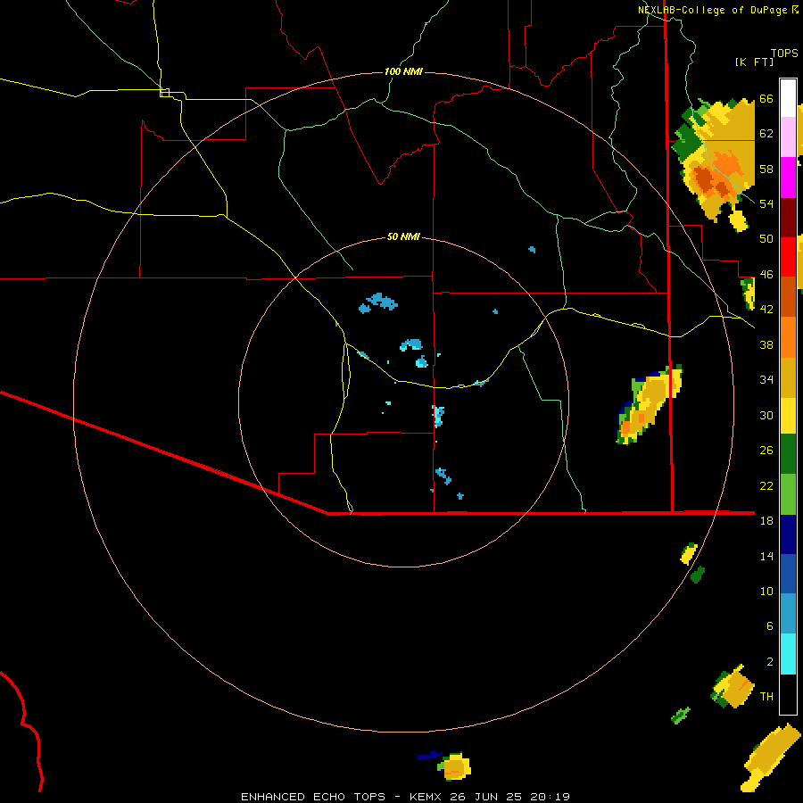Click the bright red 50 color swatch

point(788,257)
